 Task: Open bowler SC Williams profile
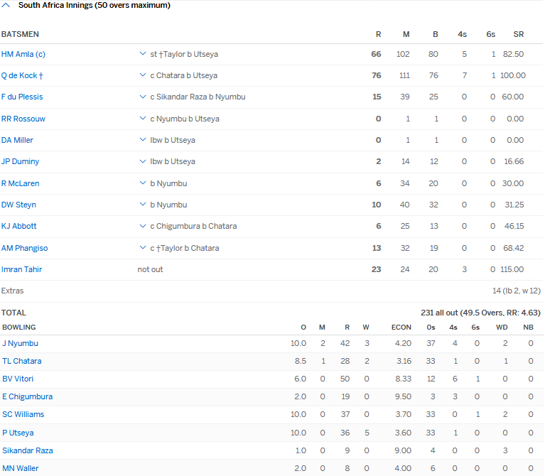click(x=23, y=414)
